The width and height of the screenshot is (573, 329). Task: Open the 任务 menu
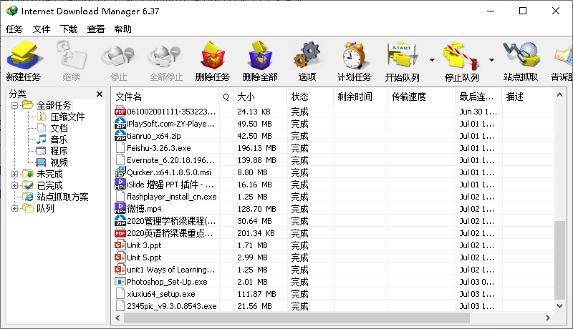pyautogui.click(x=14, y=29)
